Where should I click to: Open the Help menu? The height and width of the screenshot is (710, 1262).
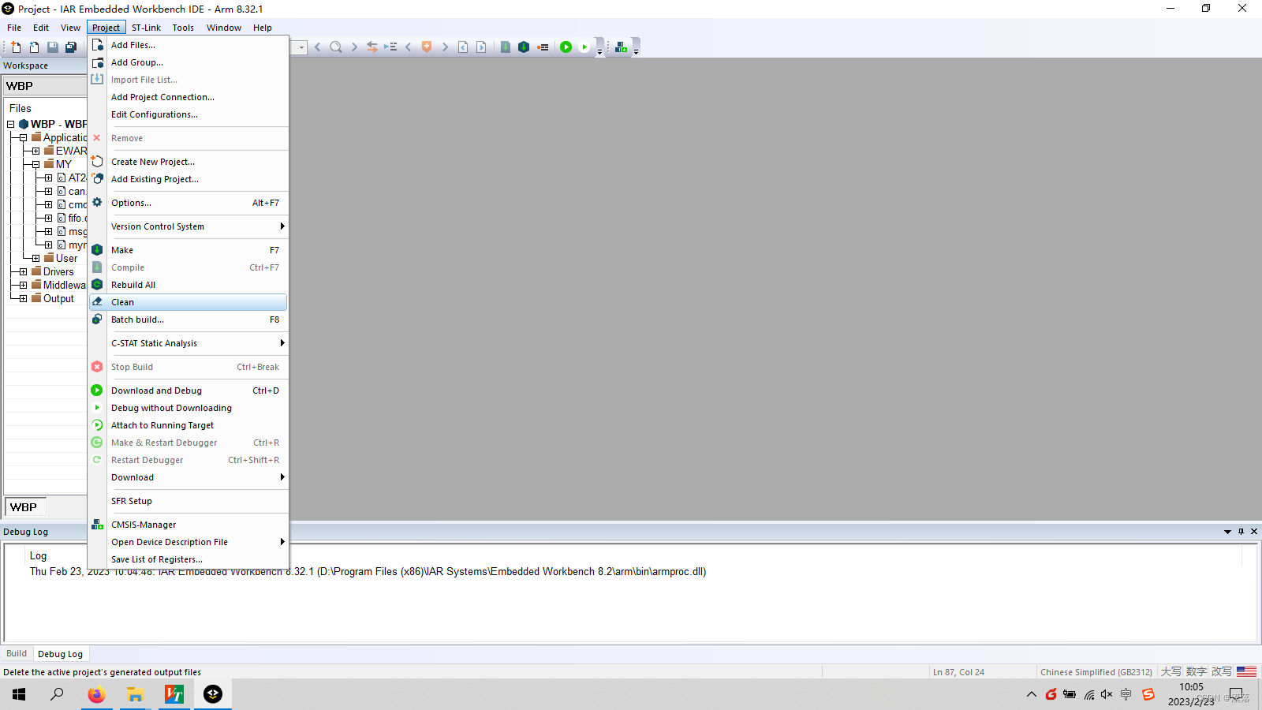point(263,28)
